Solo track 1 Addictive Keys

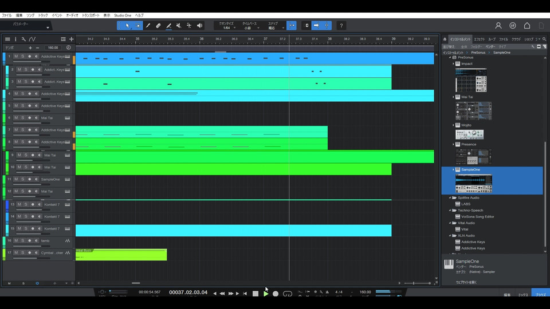23,56
